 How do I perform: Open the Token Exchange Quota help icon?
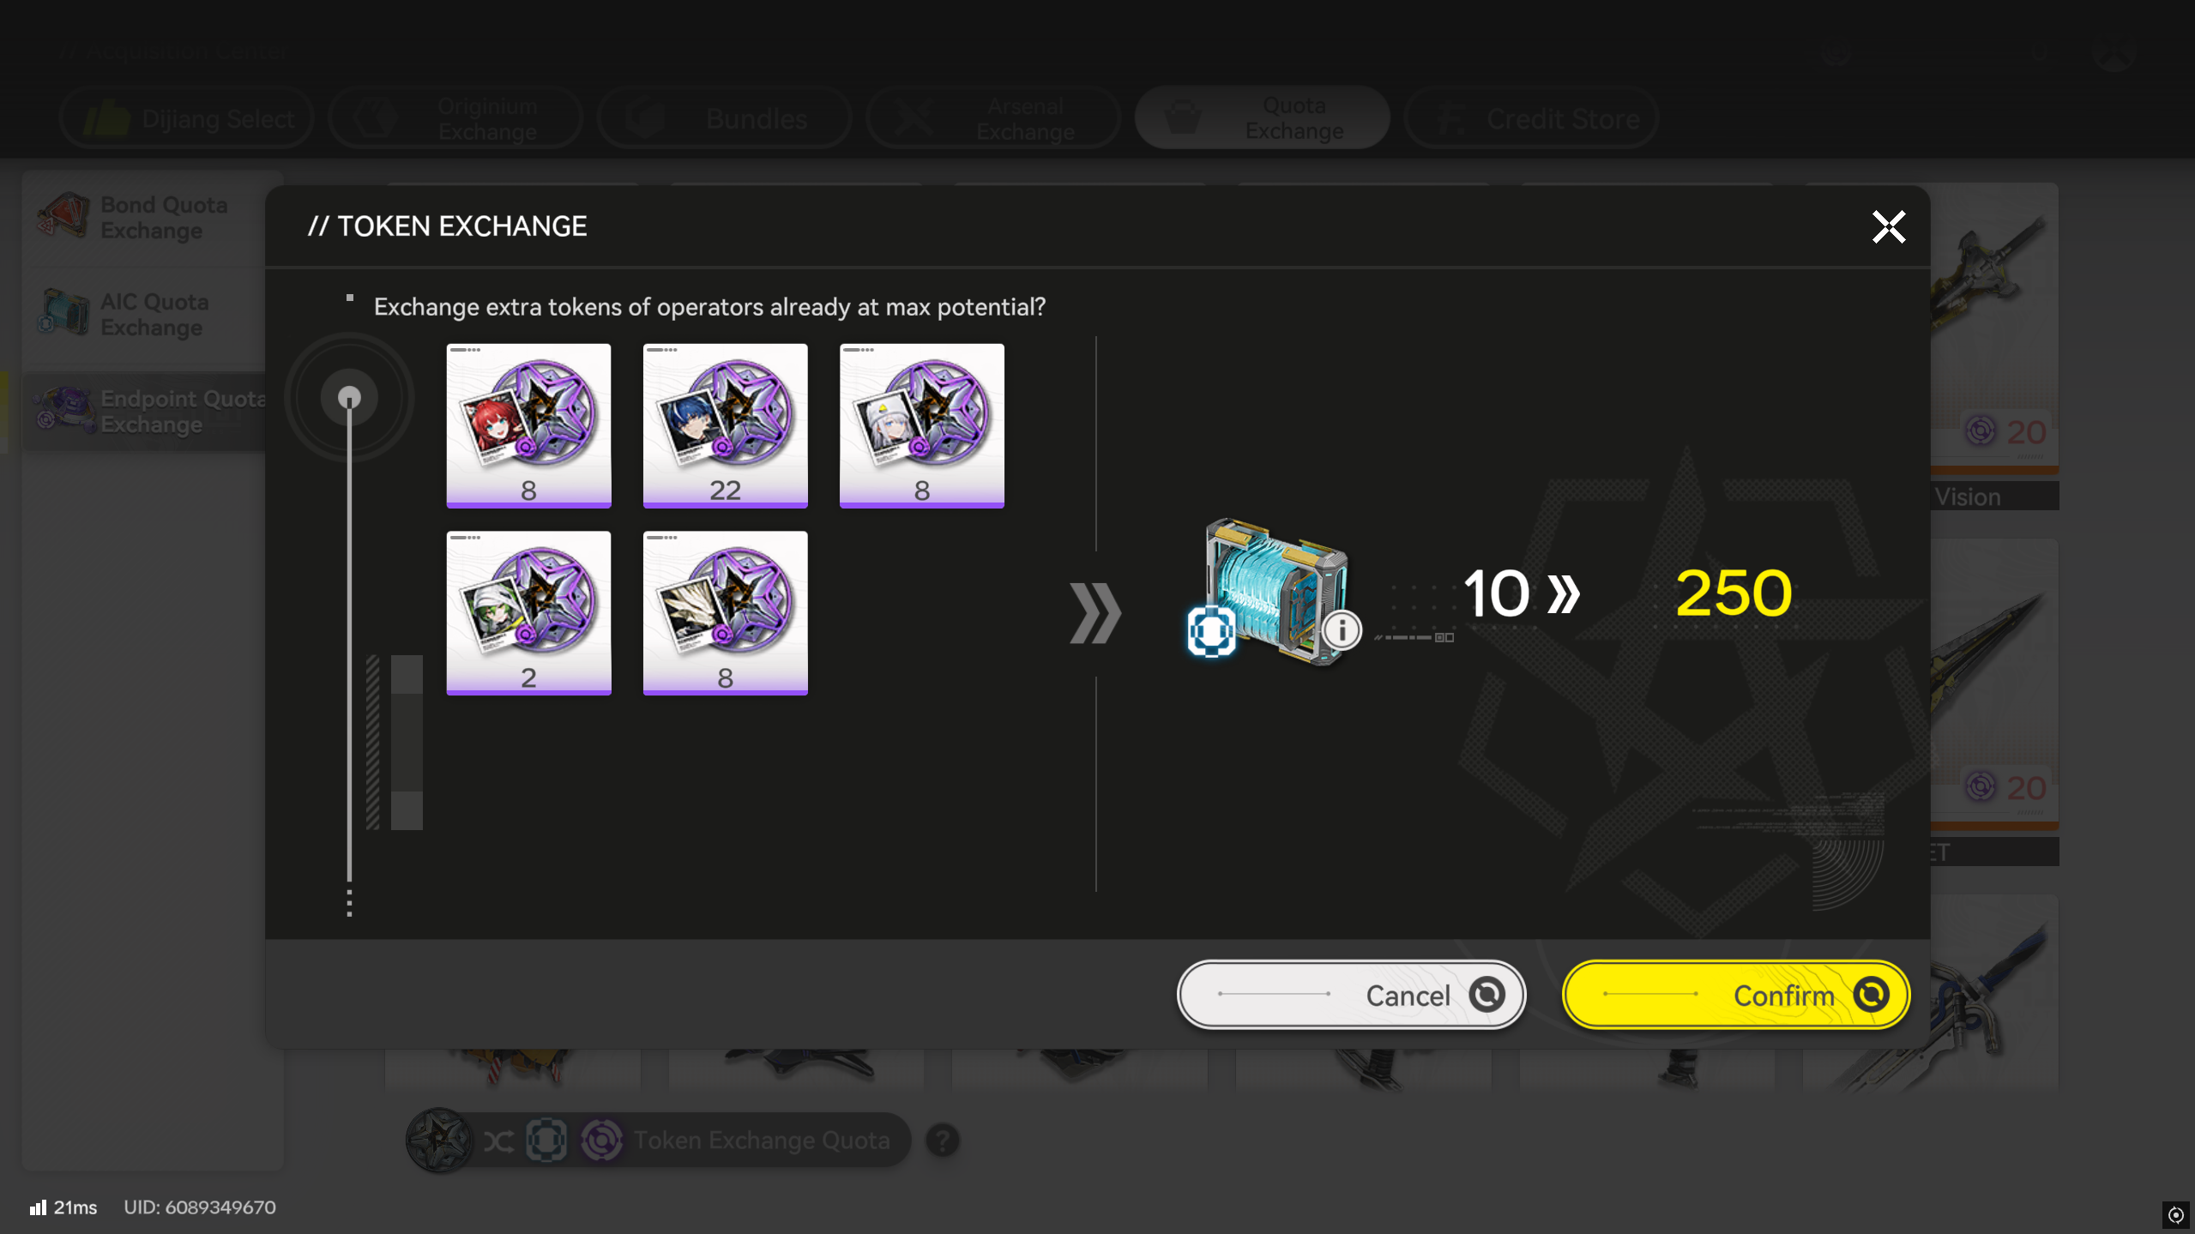tap(942, 1141)
